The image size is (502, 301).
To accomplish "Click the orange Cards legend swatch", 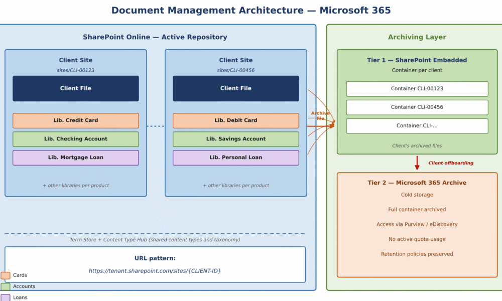I will click(6, 275).
